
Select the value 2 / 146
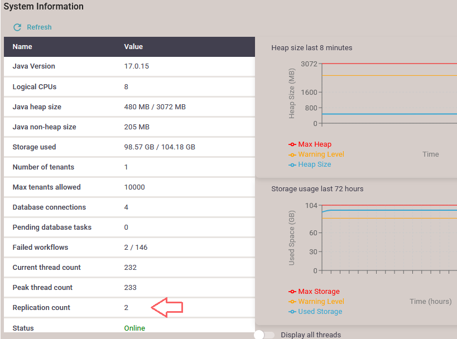click(136, 248)
